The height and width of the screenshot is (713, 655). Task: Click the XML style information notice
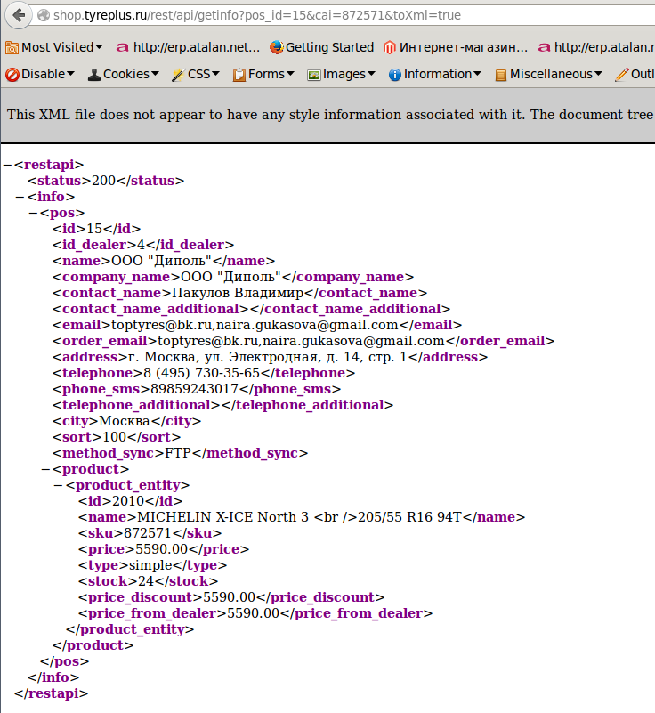[x=330, y=115]
